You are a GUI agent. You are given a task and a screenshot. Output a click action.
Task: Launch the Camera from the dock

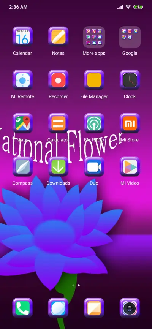point(130,308)
